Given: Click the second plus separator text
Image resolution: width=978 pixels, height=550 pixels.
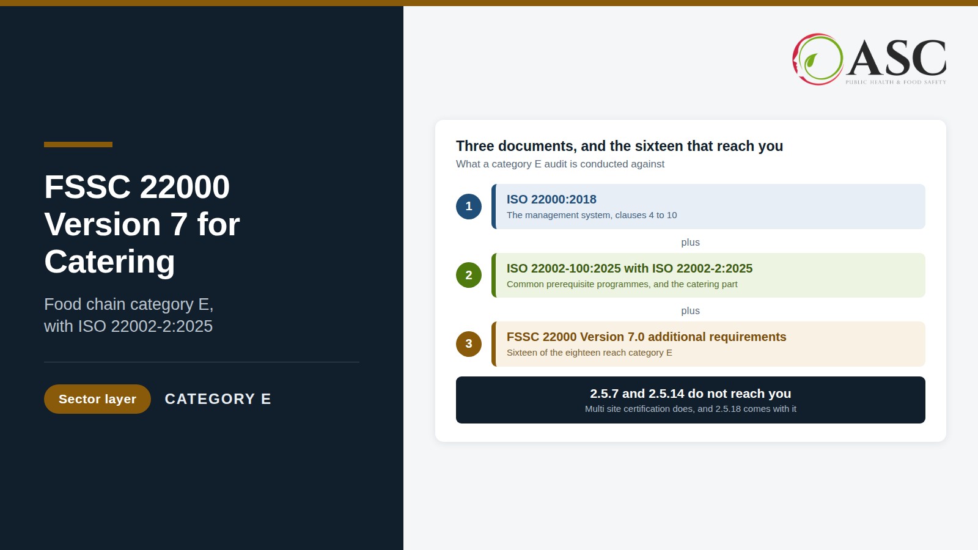Looking at the screenshot, I should [691, 310].
